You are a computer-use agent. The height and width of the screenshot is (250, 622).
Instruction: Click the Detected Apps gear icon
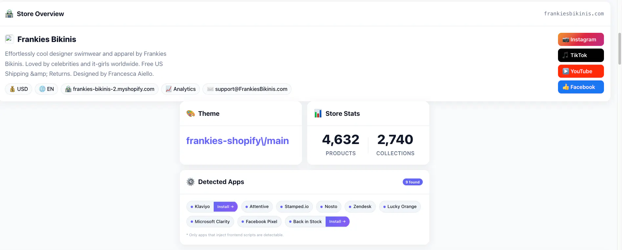[x=191, y=182]
